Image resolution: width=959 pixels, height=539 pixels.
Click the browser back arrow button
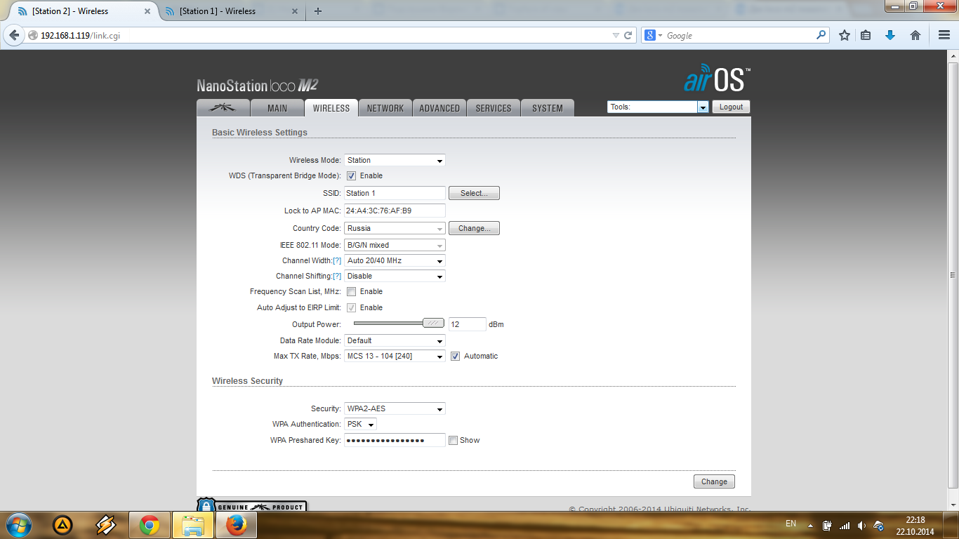pos(14,35)
